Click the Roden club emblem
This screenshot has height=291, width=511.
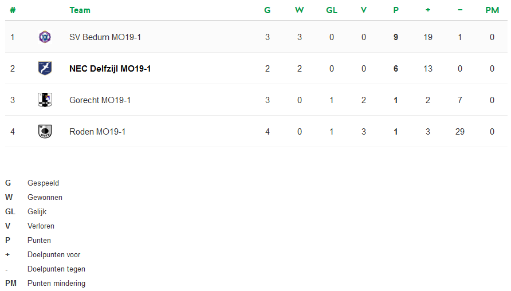tap(45, 132)
